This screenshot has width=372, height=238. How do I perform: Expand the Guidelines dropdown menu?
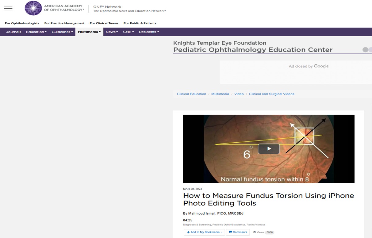[62, 32]
